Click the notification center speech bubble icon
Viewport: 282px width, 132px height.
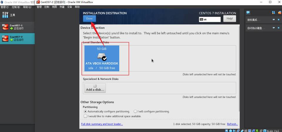(x=248, y=13)
